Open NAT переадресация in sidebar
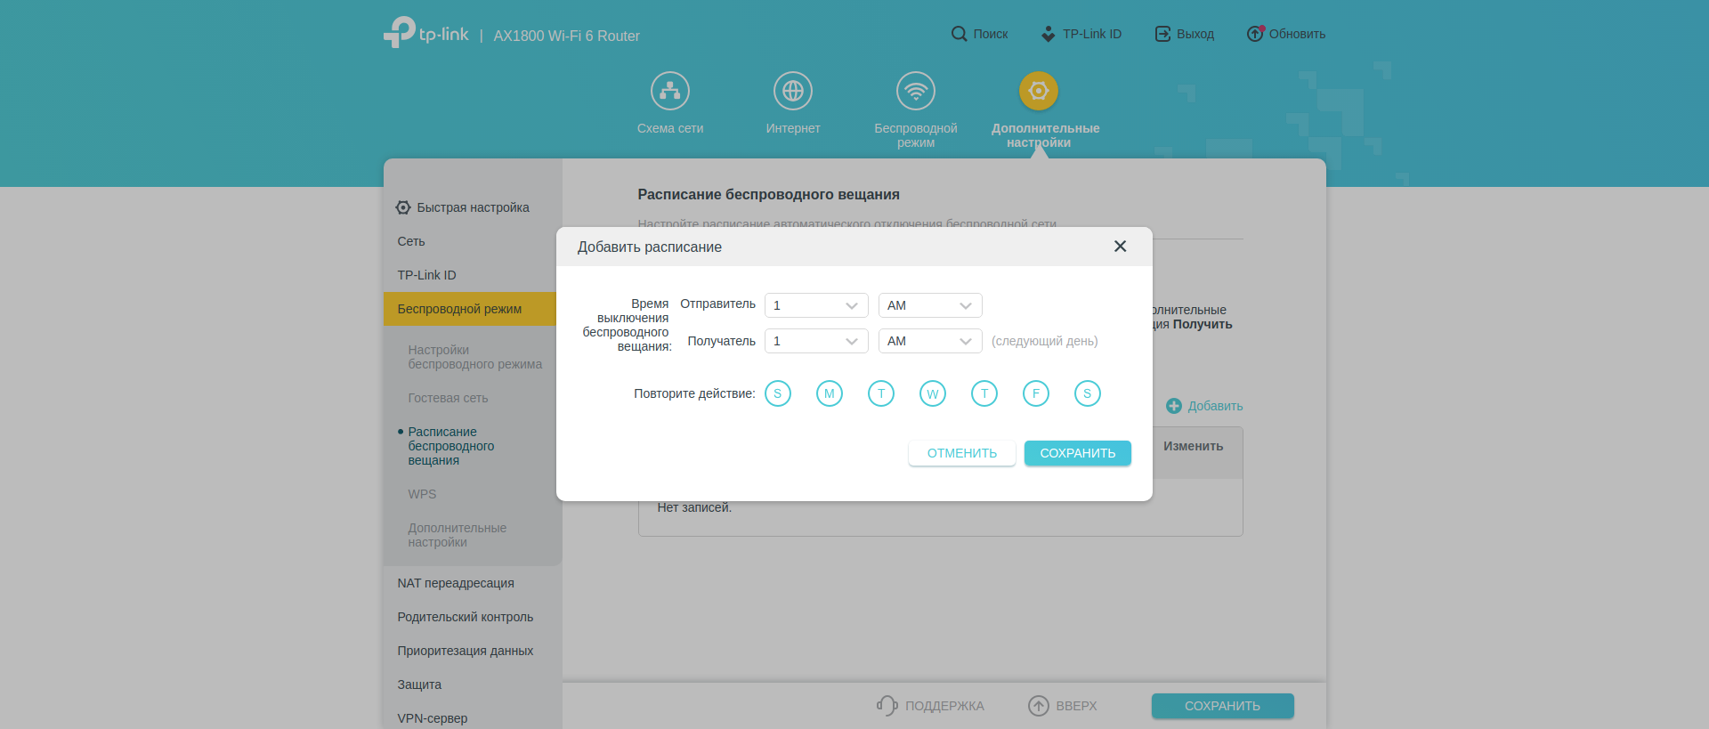 tap(456, 583)
